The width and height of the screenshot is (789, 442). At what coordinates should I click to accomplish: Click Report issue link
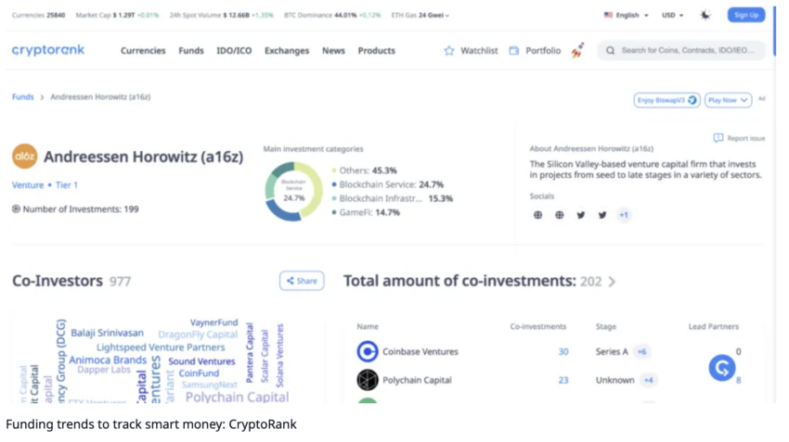click(745, 138)
